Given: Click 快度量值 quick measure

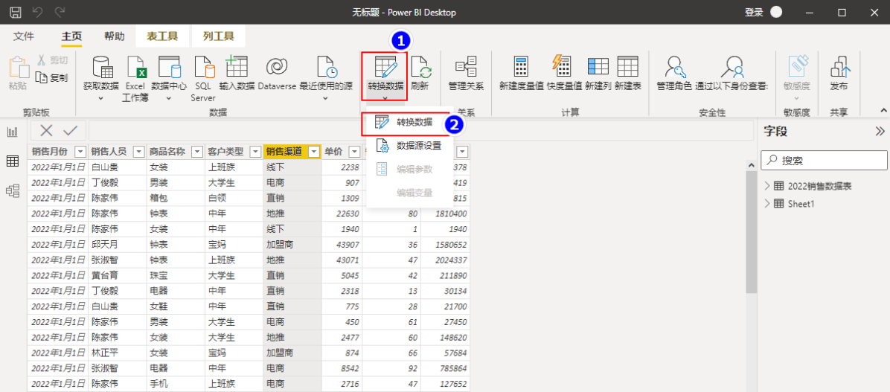Looking at the screenshot, I should click(x=564, y=74).
